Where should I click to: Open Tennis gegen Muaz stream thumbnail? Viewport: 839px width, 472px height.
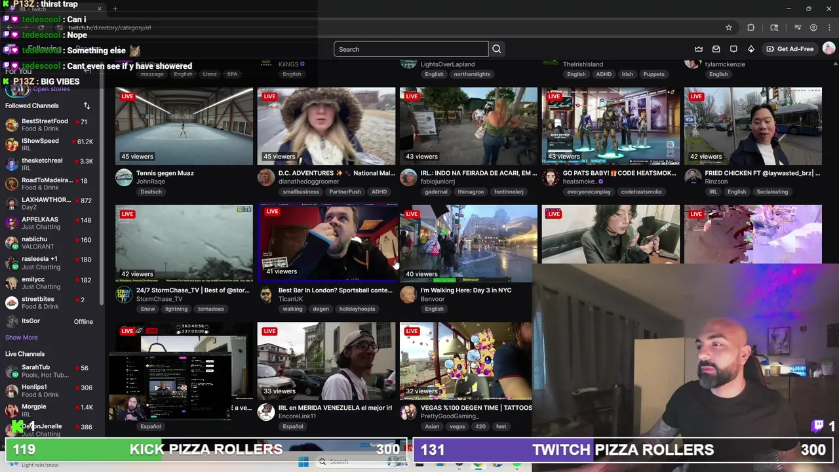184,127
